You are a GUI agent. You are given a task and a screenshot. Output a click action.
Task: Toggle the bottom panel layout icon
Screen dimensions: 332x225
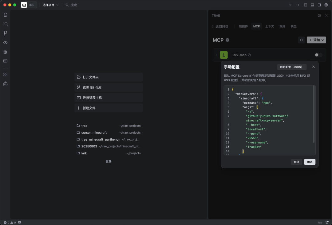point(312,5)
